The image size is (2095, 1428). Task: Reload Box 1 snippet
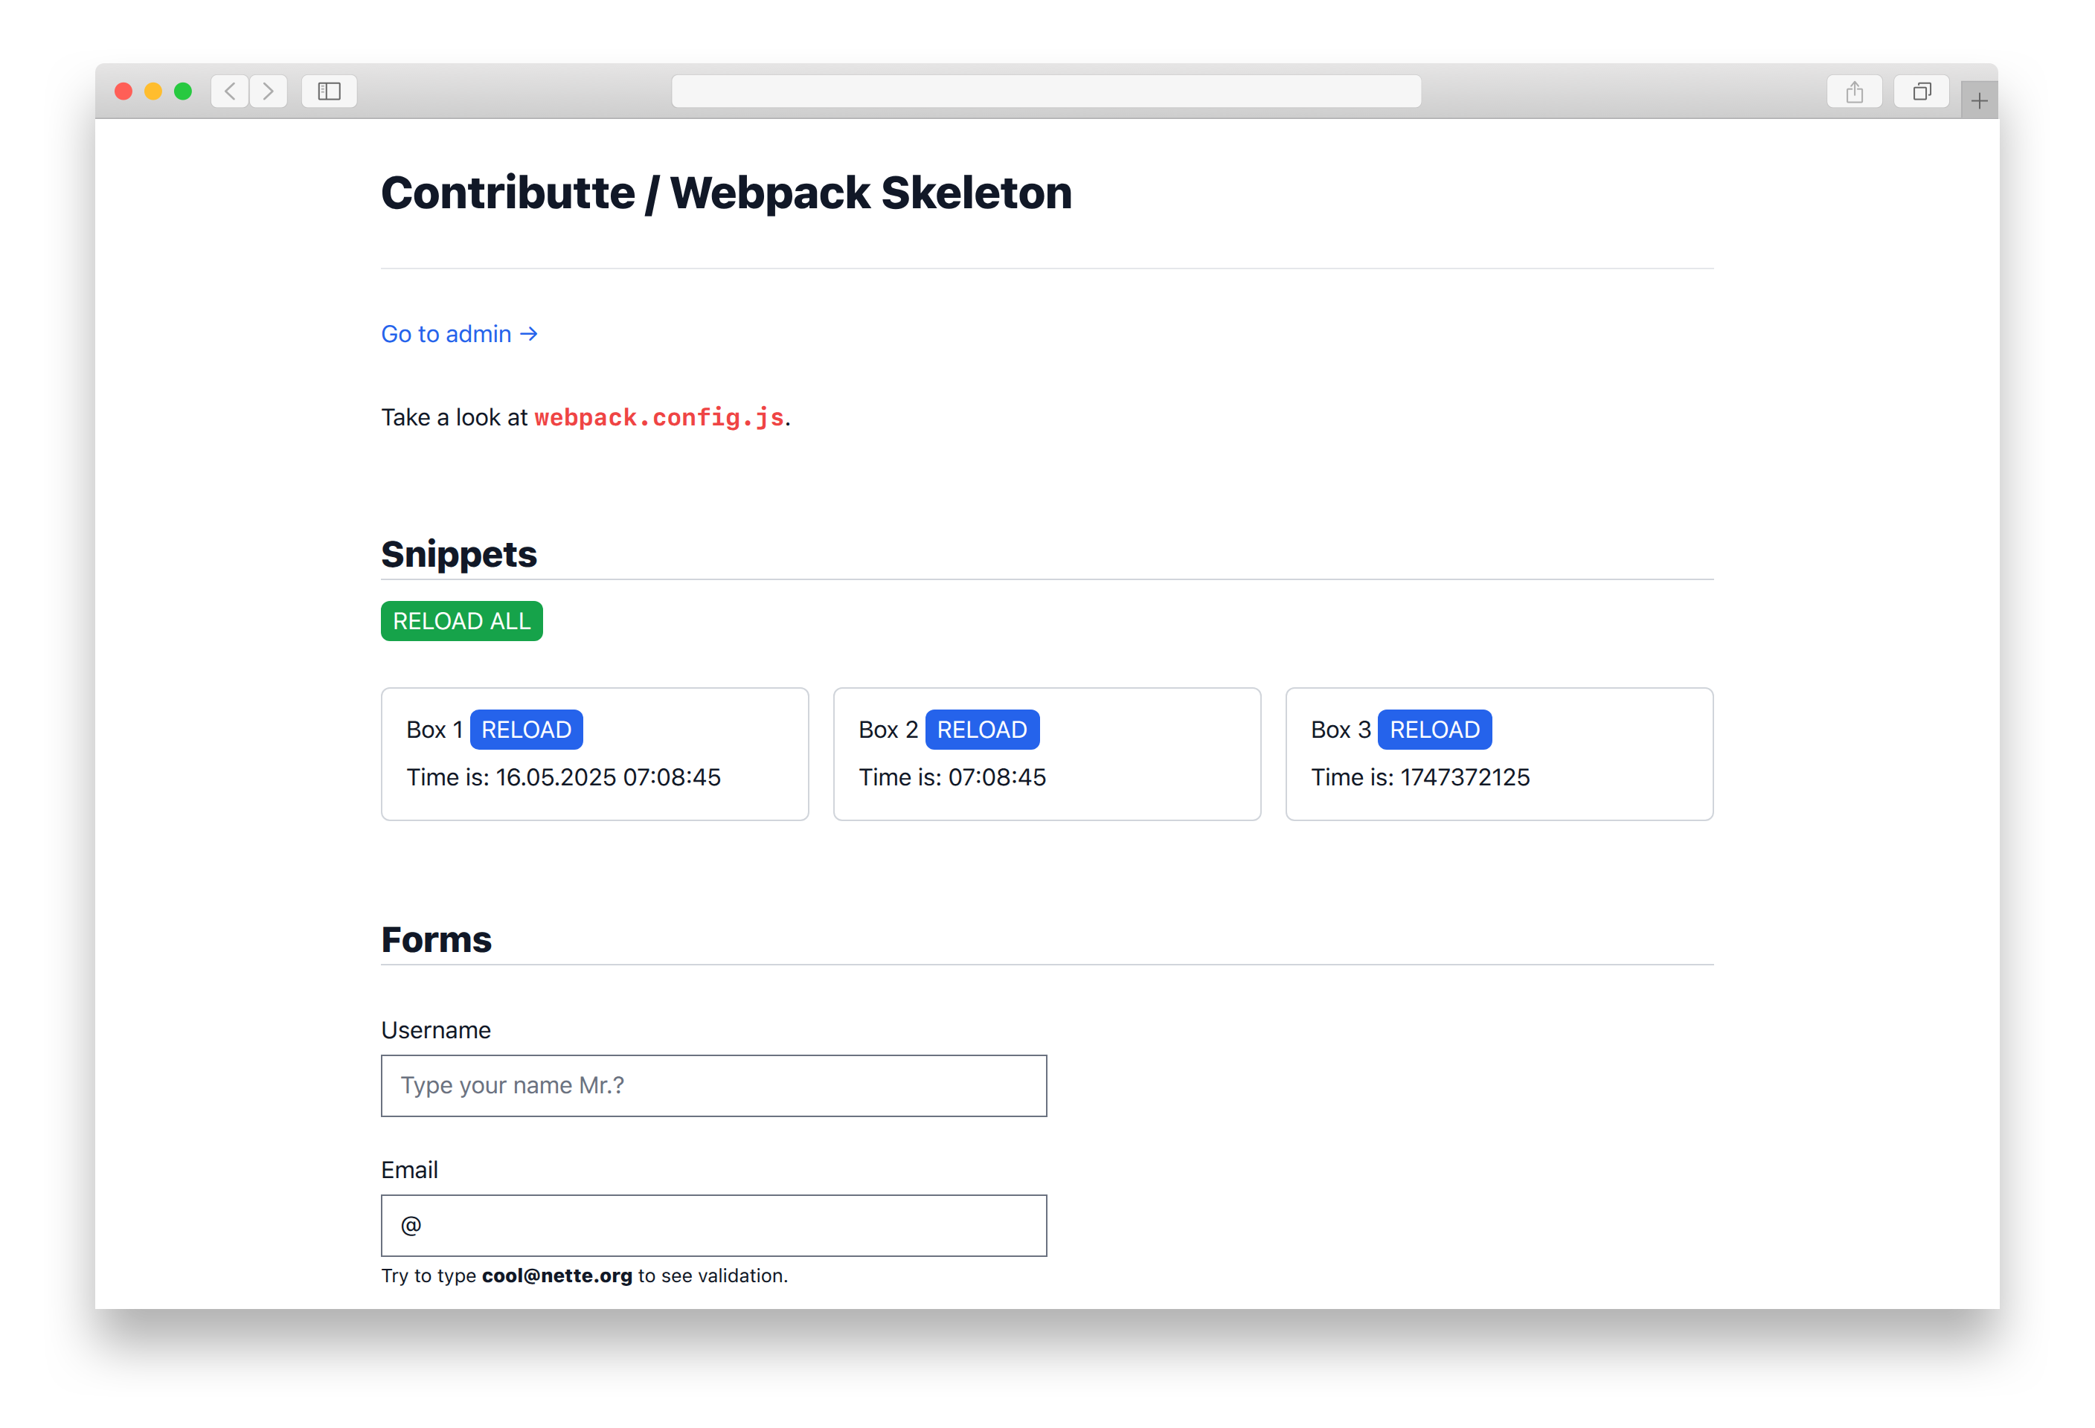coord(525,730)
